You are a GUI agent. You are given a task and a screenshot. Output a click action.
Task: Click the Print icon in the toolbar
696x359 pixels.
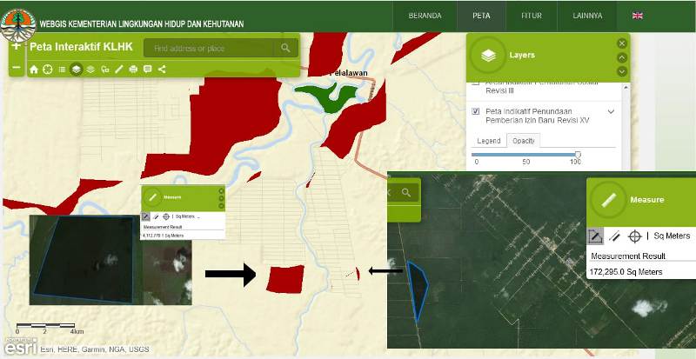[x=133, y=70]
